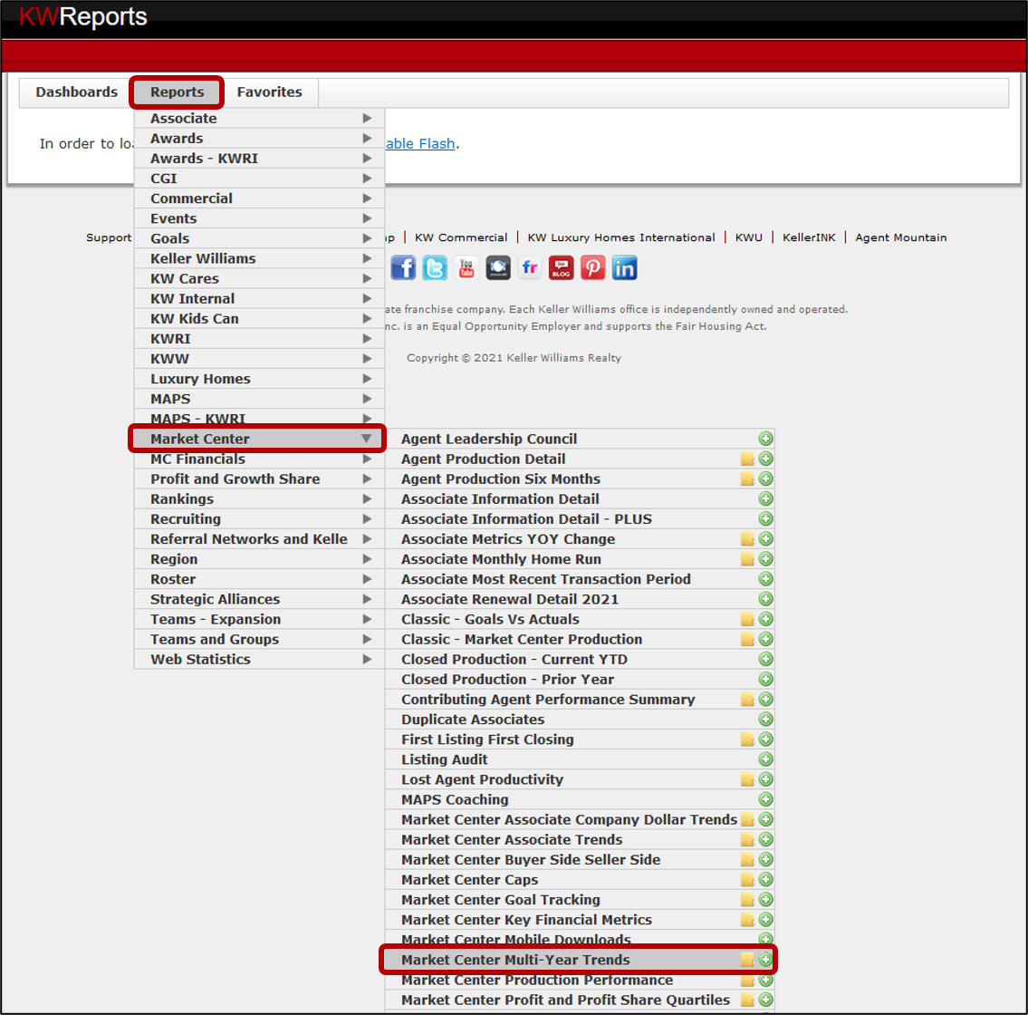
Task: Select MC Financials in the Reports menu
Action: tap(259, 459)
